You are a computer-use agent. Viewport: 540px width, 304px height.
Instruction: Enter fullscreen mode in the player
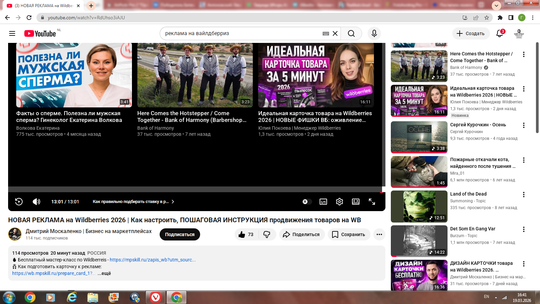coord(372,202)
